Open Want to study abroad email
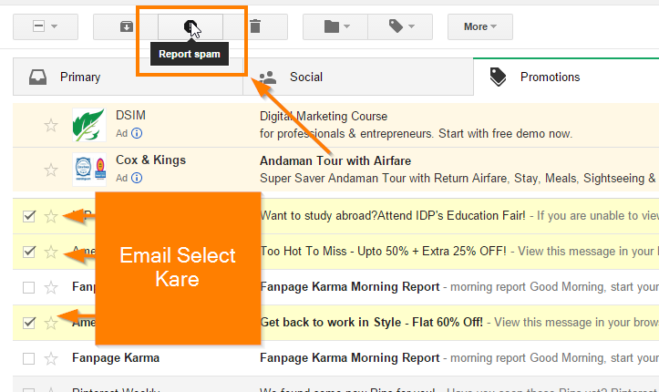Screen dimensions: 659x392 pyautogui.click(x=393, y=215)
